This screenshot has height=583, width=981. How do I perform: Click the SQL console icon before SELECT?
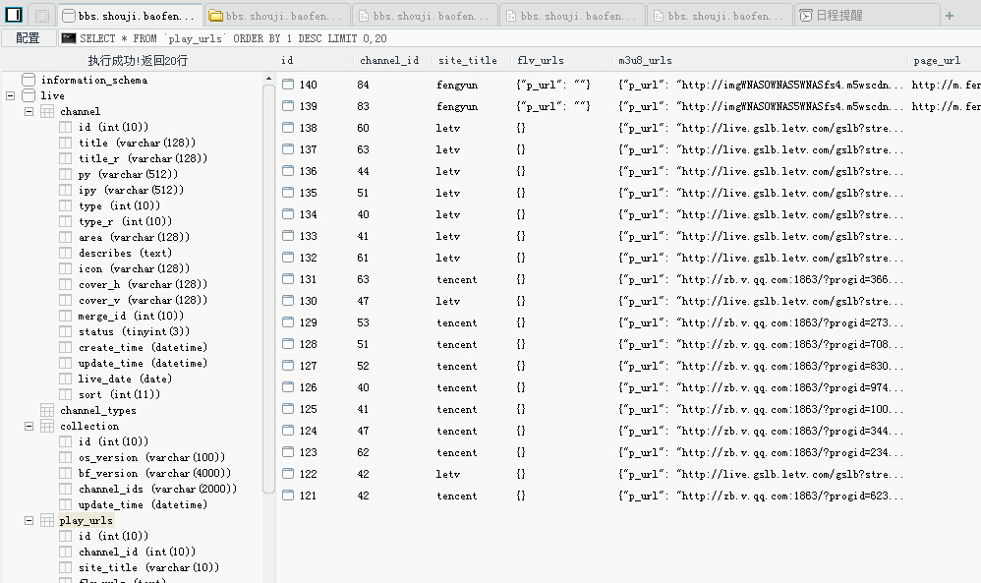pyautogui.click(x=69, y=38)
